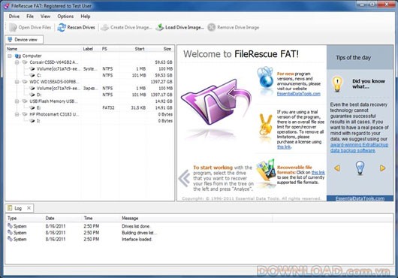This screenshot has height=278, width=398.
Task: Click the WDC WD15EADS disk icon
Action: [x=25, y=82]
